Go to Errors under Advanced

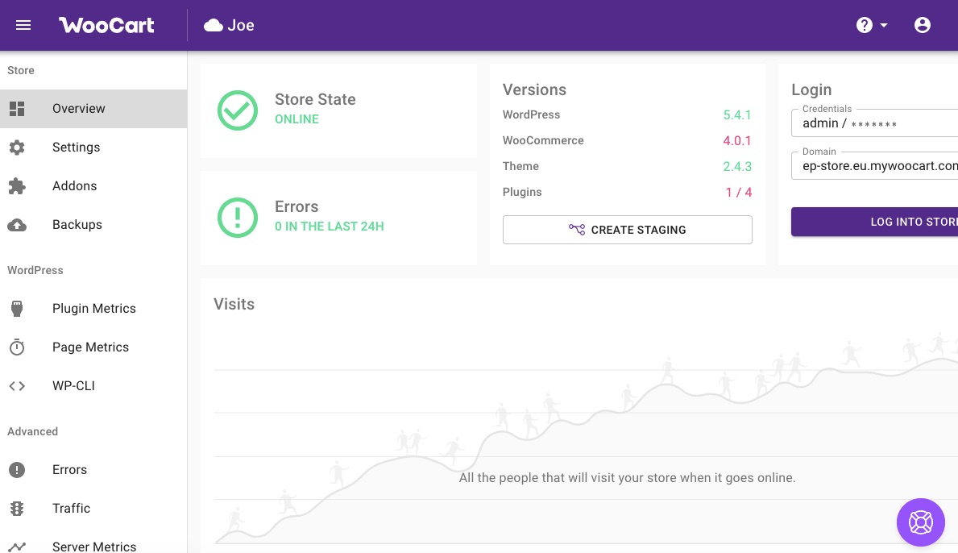pyautogui.click(x=69, y=470)
